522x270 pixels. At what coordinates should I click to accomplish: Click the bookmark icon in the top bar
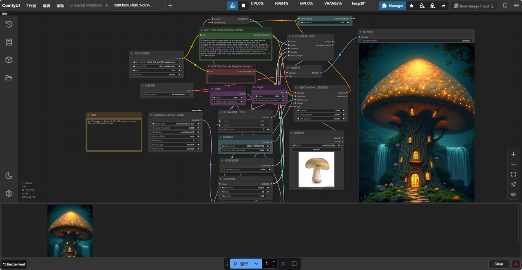(243, 6)
